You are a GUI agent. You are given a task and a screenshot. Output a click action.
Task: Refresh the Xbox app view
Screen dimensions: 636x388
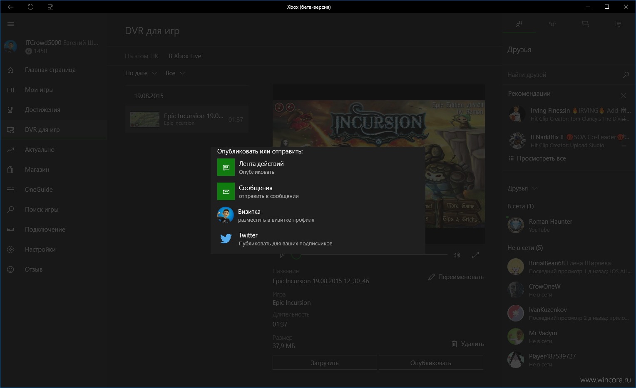pos(30,7)
